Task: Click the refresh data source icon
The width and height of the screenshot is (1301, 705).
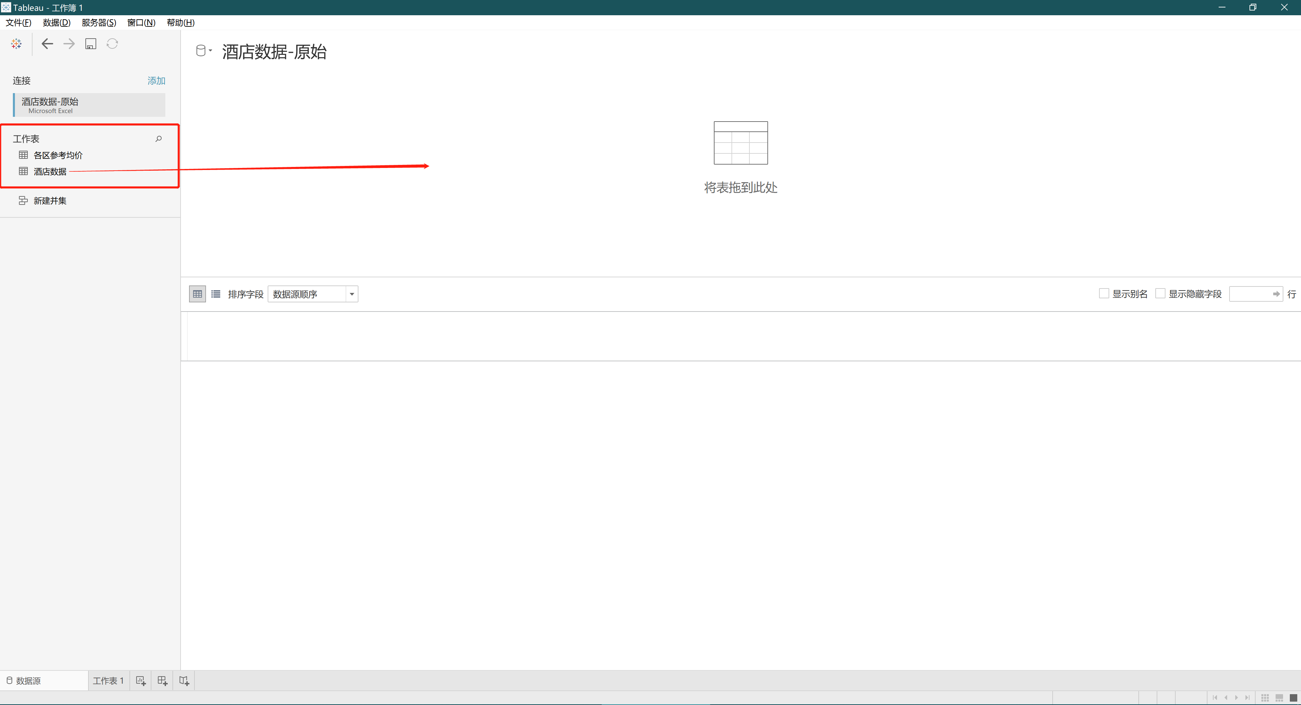Action: (x=112, y=44)
